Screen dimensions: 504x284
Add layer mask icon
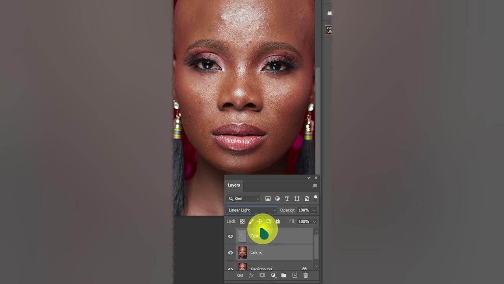(x=262, y=275)
